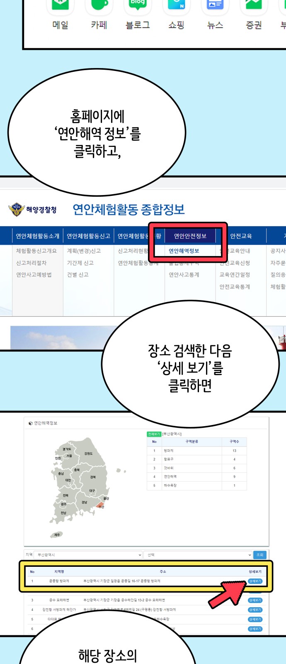Click 항포구 row in zone table
Viewport: 286px width, 664px height.
pyautogui.click(x=197, y=459)
